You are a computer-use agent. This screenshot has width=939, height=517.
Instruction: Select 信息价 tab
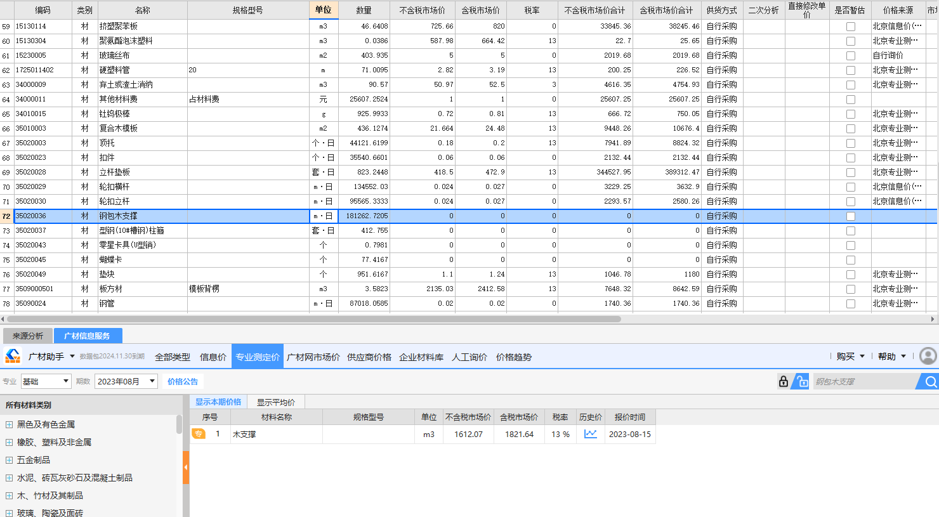213,357
